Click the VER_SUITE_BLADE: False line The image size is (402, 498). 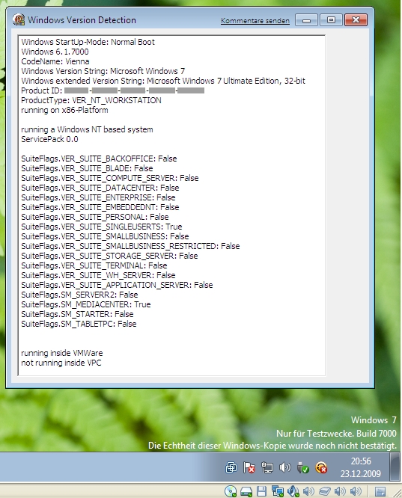[87, 168]
